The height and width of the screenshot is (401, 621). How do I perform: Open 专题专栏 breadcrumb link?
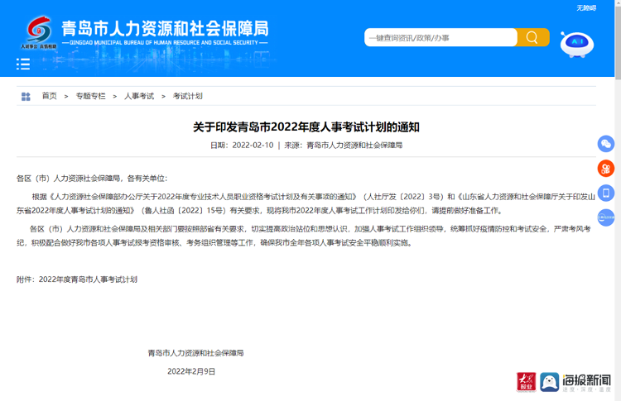coord(91,97)
